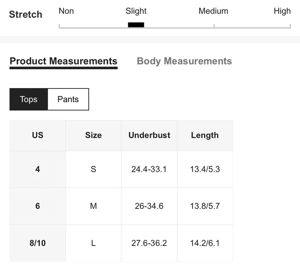Select the US 8/10 row
Screen dimensions: 300x269
click(x=121, y=243)
